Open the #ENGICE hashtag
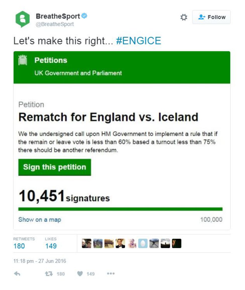245x290 pixels. click(139, 41)
